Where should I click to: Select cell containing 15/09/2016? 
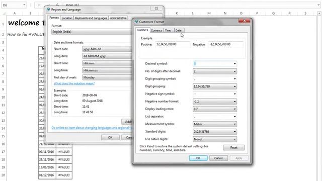point(47,167)
